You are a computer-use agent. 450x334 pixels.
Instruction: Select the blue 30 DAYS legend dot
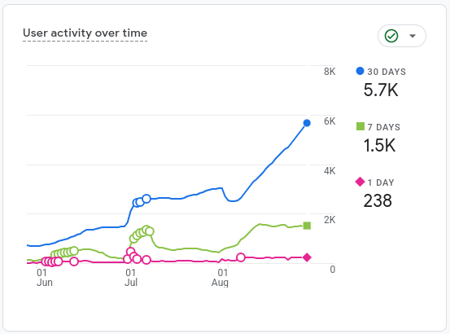[360, 71]
